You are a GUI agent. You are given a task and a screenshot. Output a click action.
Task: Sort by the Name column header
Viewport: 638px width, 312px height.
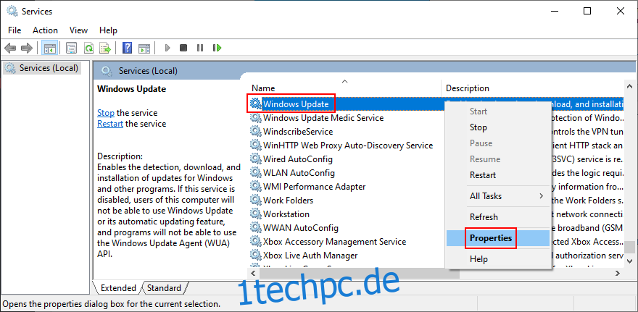(x=345, y=88)
